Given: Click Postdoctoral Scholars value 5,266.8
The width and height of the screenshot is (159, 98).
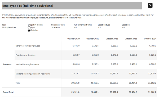Looking at the screenshot, I should point(95,55).
